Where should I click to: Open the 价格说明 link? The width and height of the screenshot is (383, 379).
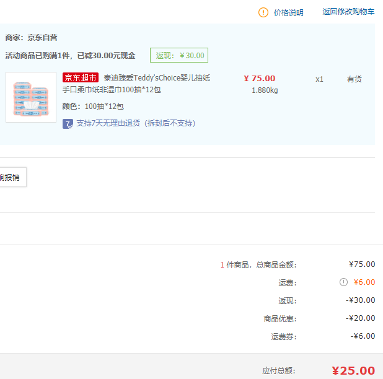click(x=288, y=12)
